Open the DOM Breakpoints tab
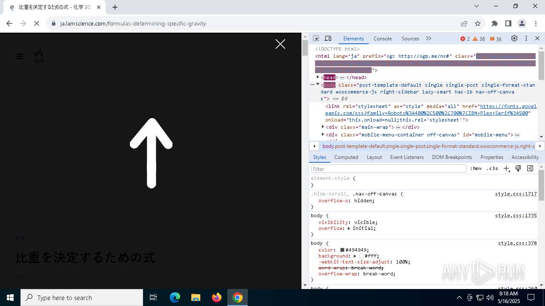Viewport: 545px width, 306px height. point(452,157)
